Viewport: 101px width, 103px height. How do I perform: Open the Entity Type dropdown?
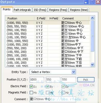click(x=53, y=72)
